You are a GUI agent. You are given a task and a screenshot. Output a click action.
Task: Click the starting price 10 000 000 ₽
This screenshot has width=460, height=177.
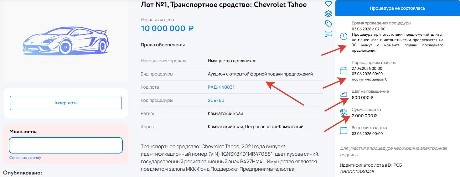coord(167,29)
